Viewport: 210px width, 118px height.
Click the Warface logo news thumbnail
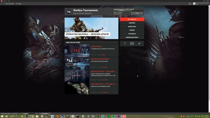tap(77, 63)
